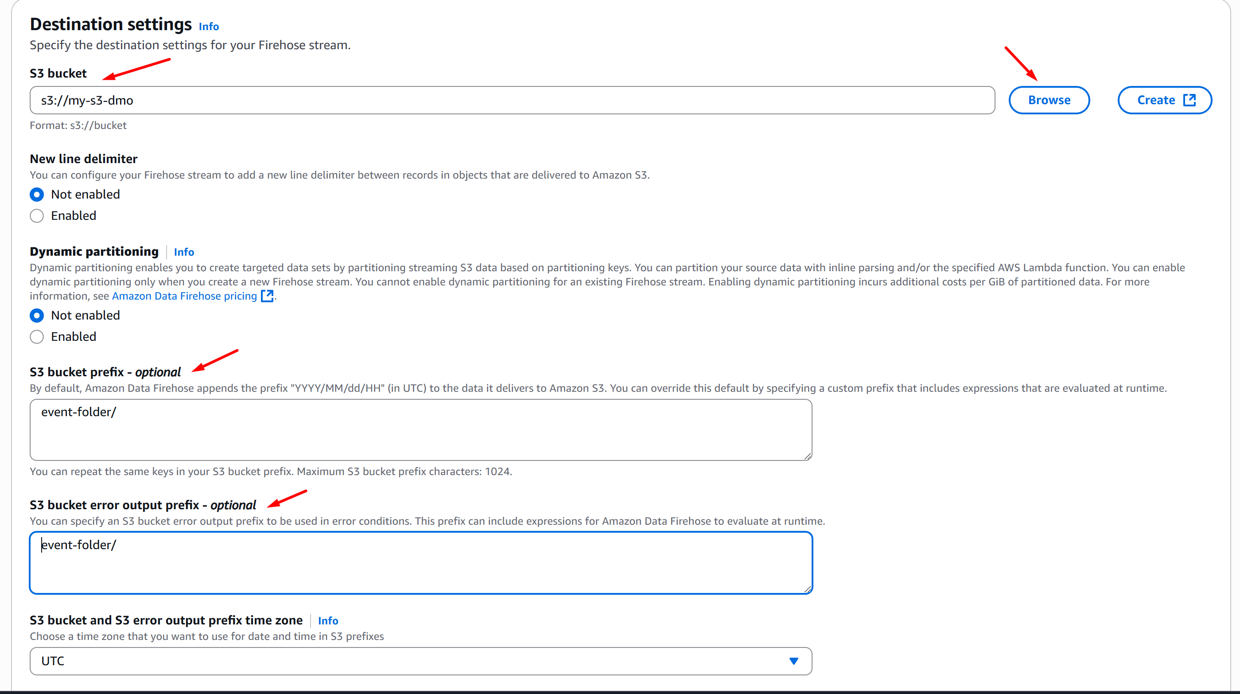
Task: Click the S3 bucket error output prefix field
Action: [x=420, y=562]
